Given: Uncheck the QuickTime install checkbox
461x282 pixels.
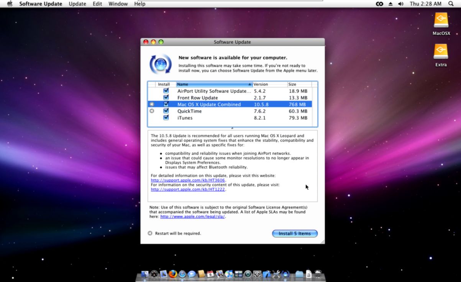Looking at the screenshot, I should click(x=166, y=111).
